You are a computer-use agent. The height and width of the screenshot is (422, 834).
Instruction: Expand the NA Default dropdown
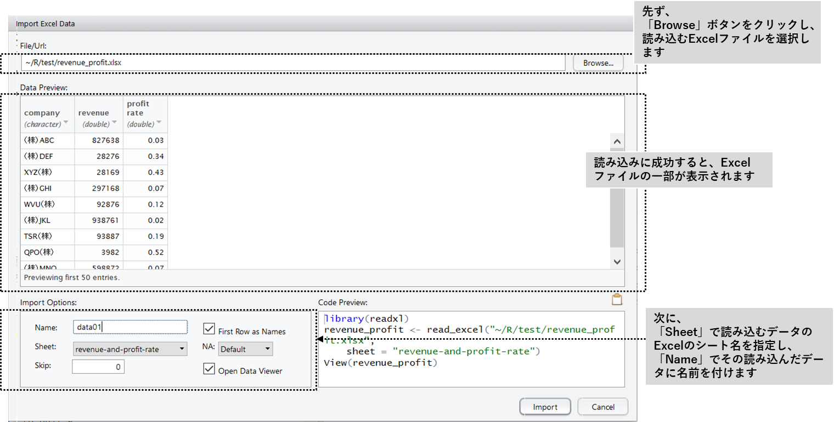[x=245, y=349]
